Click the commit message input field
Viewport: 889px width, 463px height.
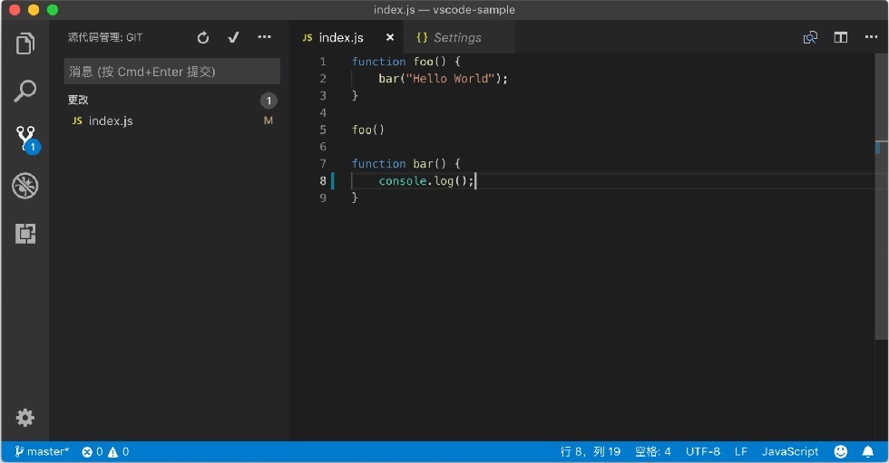coord(171,72)
